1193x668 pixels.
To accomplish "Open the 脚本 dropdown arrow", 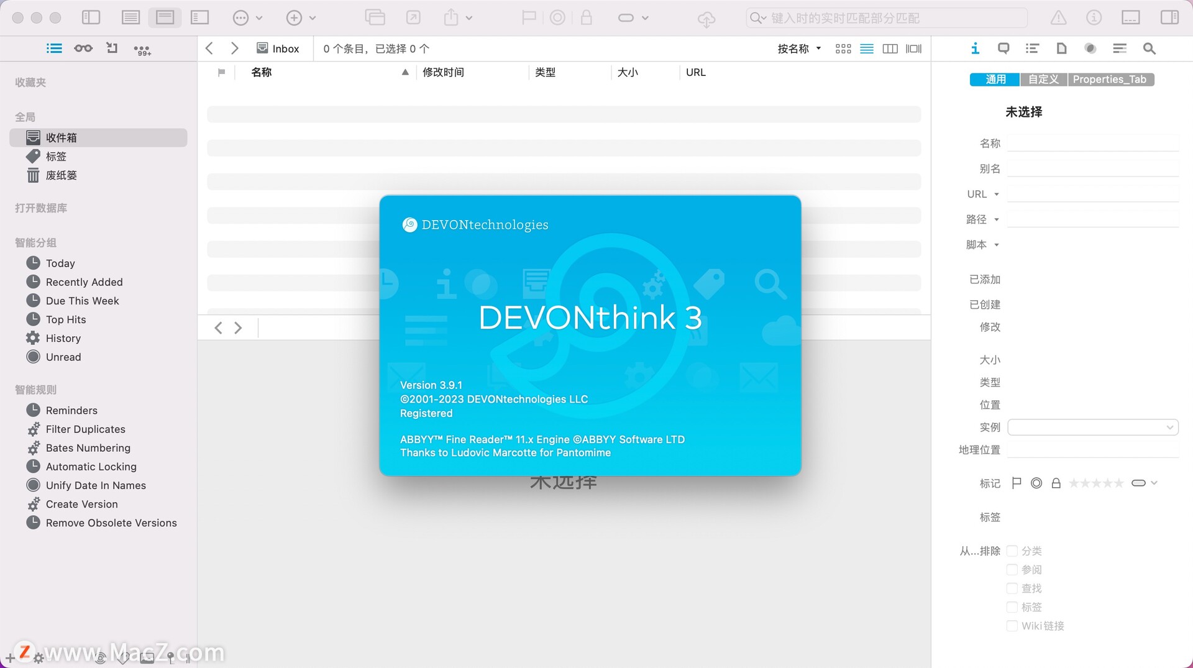I will [x=997, y=245].
